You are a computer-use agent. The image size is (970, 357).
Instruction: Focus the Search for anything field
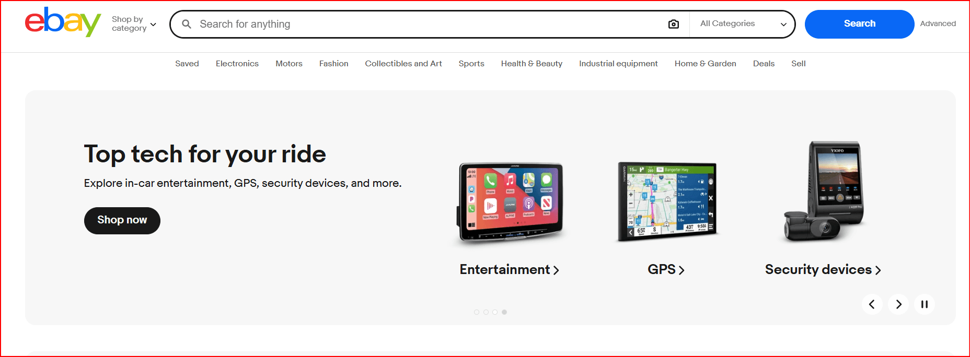[x=429, y=24]
